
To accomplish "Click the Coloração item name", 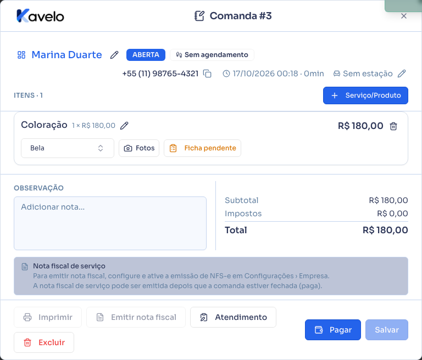I will coord(44,125).
